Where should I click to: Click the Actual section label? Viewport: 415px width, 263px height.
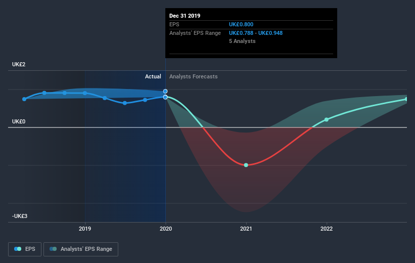[x=153, y=76]
